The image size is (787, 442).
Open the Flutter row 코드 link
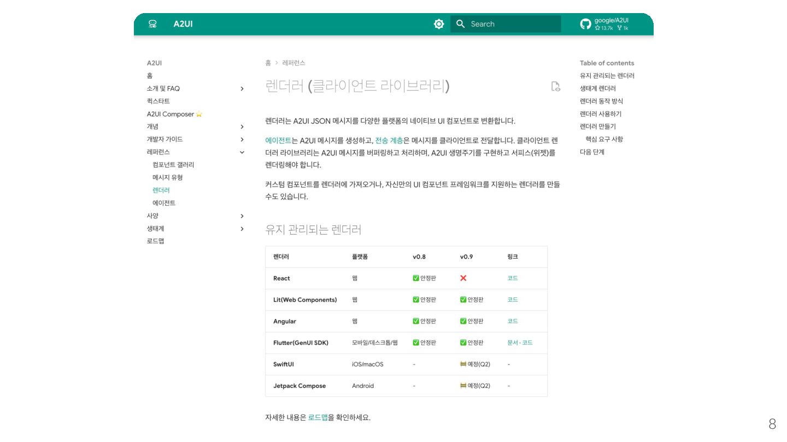point(527,343)
